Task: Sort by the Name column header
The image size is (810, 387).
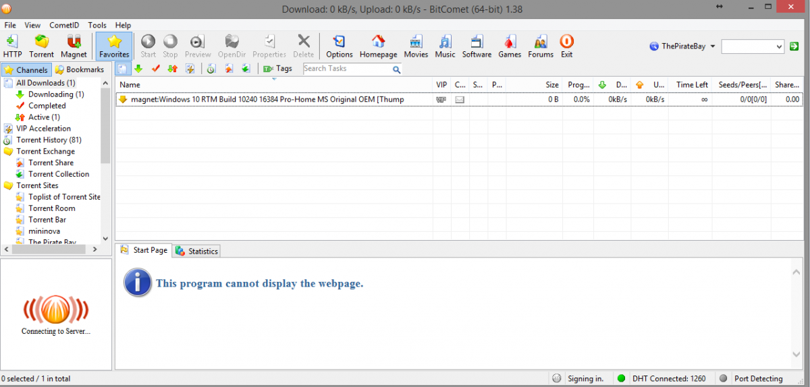Action: coord(274,84)
